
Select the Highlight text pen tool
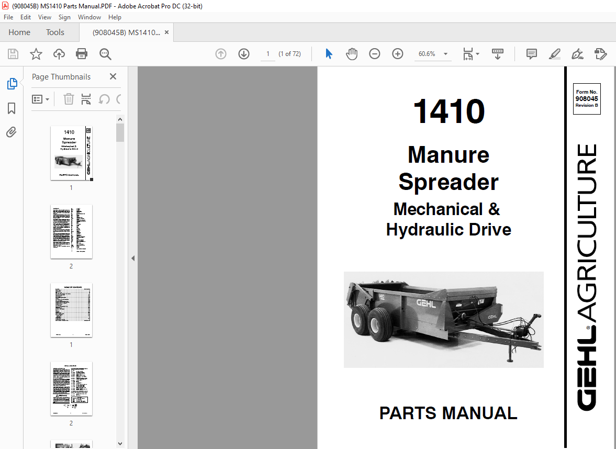pyautogui.click(x=554, y=54)
